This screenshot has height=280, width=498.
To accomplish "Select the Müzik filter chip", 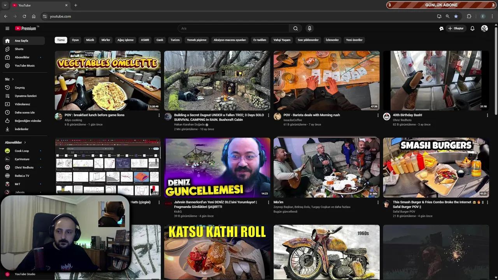I will pos(90,40).
